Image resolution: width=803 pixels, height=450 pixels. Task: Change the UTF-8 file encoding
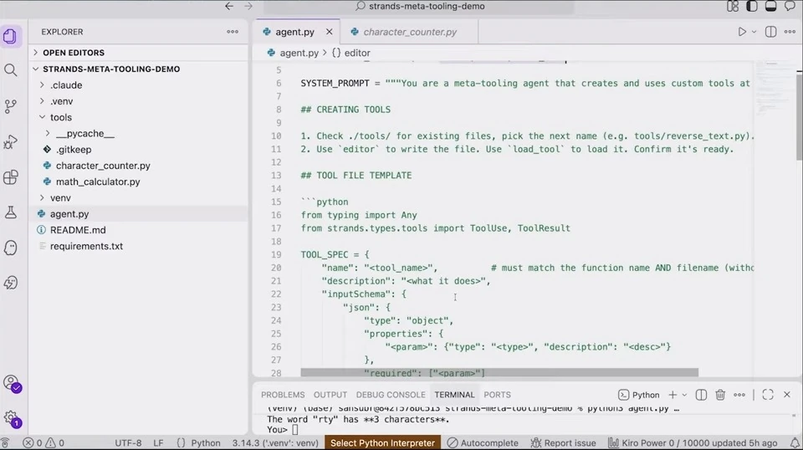pyautogui.click(x=128, y=442)
